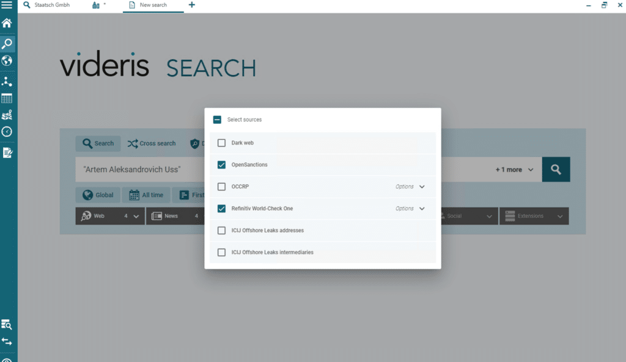This screenshot has width=626, height=362.
Task: Open the hamburger menu icon
Action: (x=7, y=5)
